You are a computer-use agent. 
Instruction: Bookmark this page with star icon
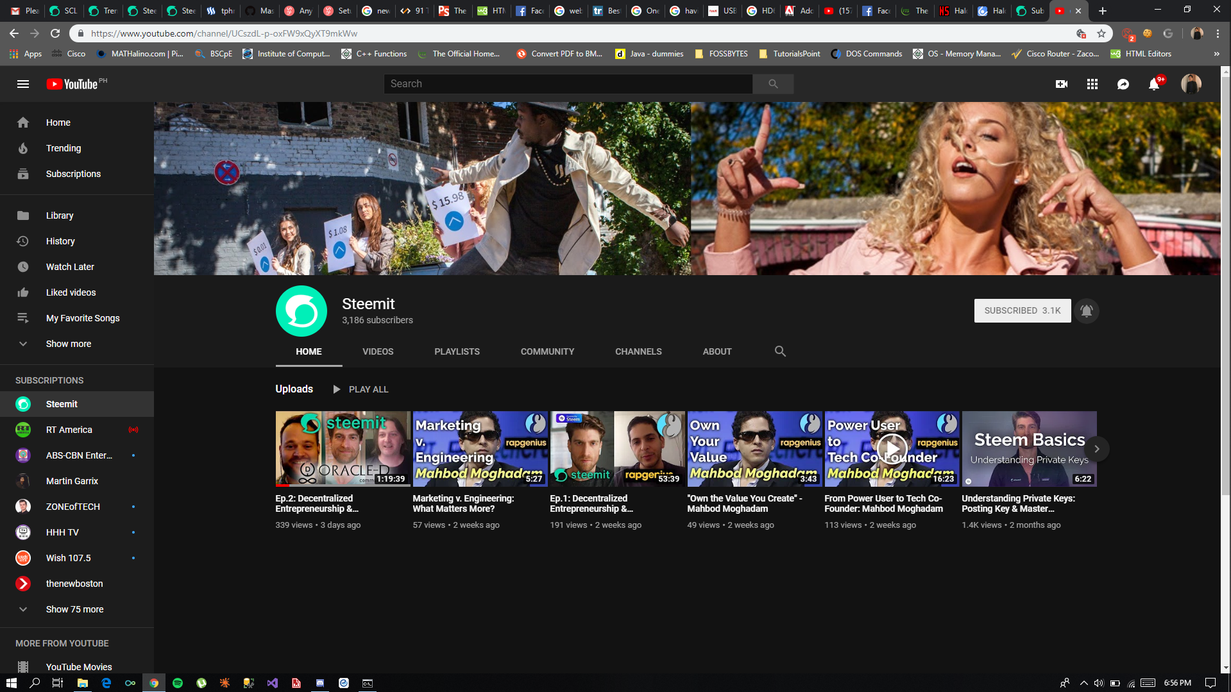(1101, 33)
